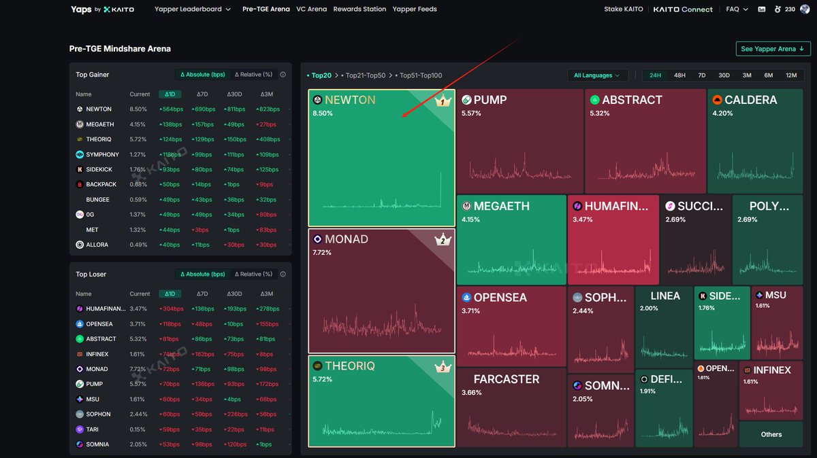Click SOMNIA's token icon in Top Loser table
This screenshot has width=817, height=458.
tap(80, 444)
